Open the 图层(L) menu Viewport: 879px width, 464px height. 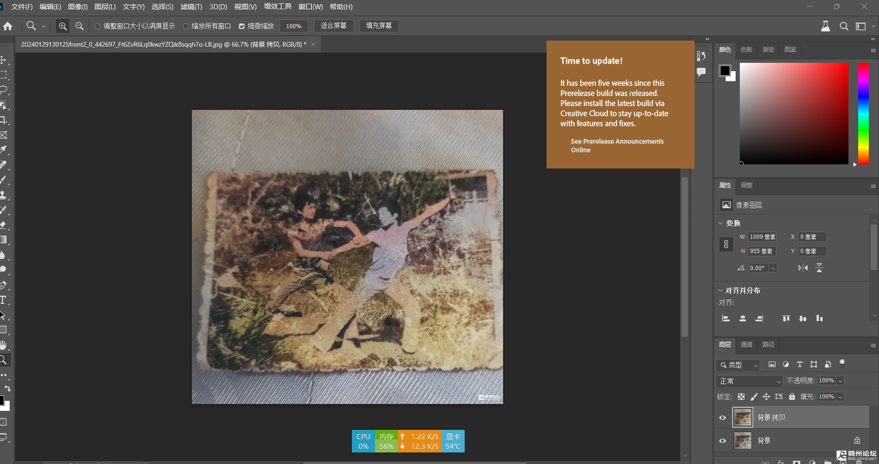105,7
